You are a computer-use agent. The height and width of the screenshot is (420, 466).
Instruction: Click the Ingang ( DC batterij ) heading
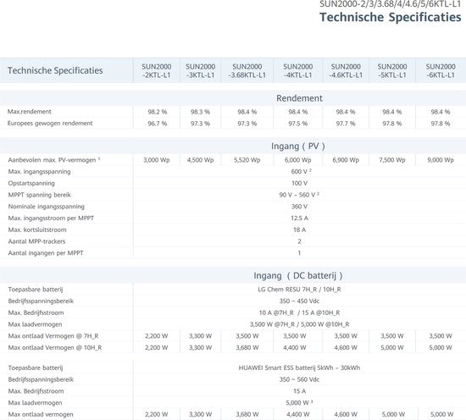298,276
